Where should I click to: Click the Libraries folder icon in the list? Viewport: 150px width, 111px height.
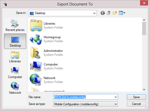pos(36,25)
